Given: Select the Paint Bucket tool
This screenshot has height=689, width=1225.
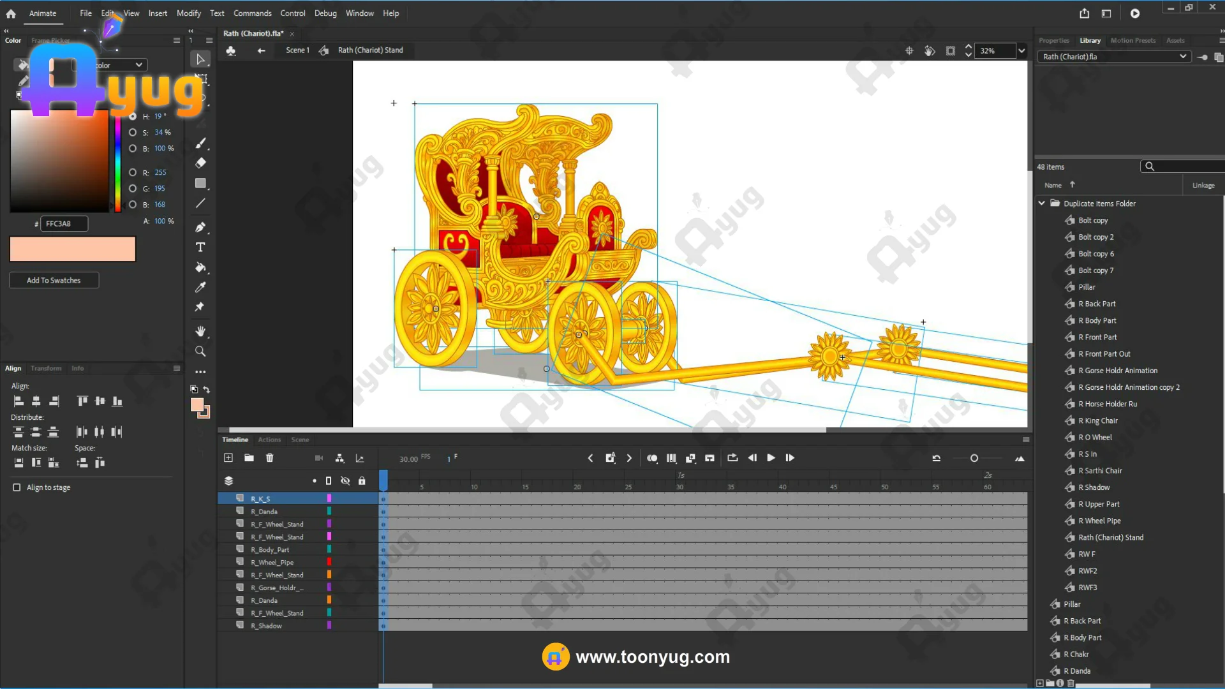Looking at the screenshot, I should pyautogui.click(x=200, y=267).
